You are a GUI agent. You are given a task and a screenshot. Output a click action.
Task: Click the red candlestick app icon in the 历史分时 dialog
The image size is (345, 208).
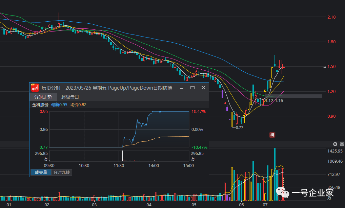(35, 88)
